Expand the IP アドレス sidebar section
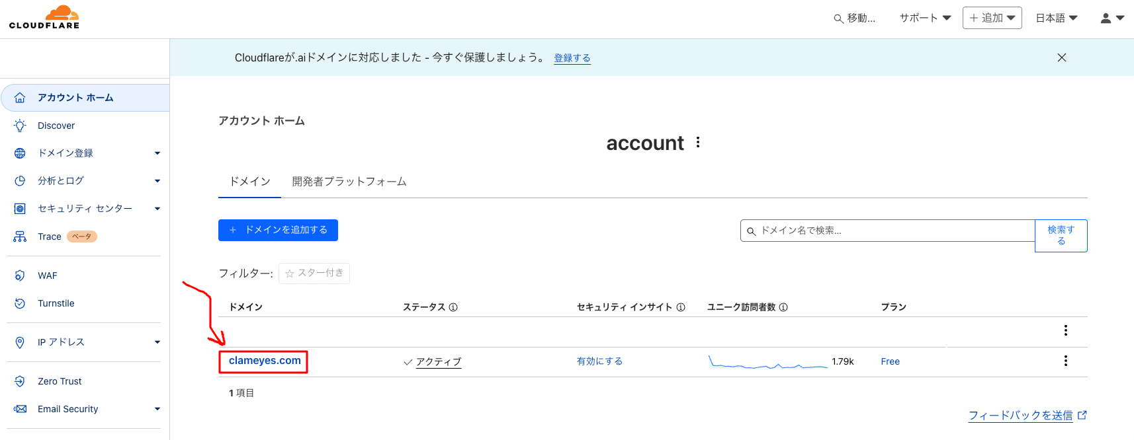Image resolution: width=1134 pixels, height=440 pixels. [157, 342]
